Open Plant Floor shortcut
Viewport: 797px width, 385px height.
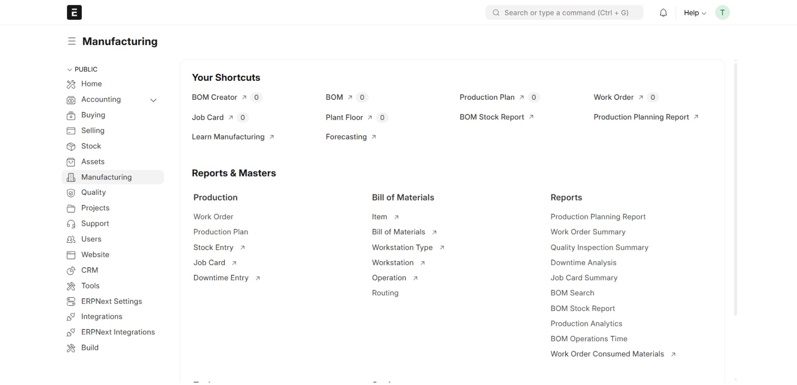point(344,117)
